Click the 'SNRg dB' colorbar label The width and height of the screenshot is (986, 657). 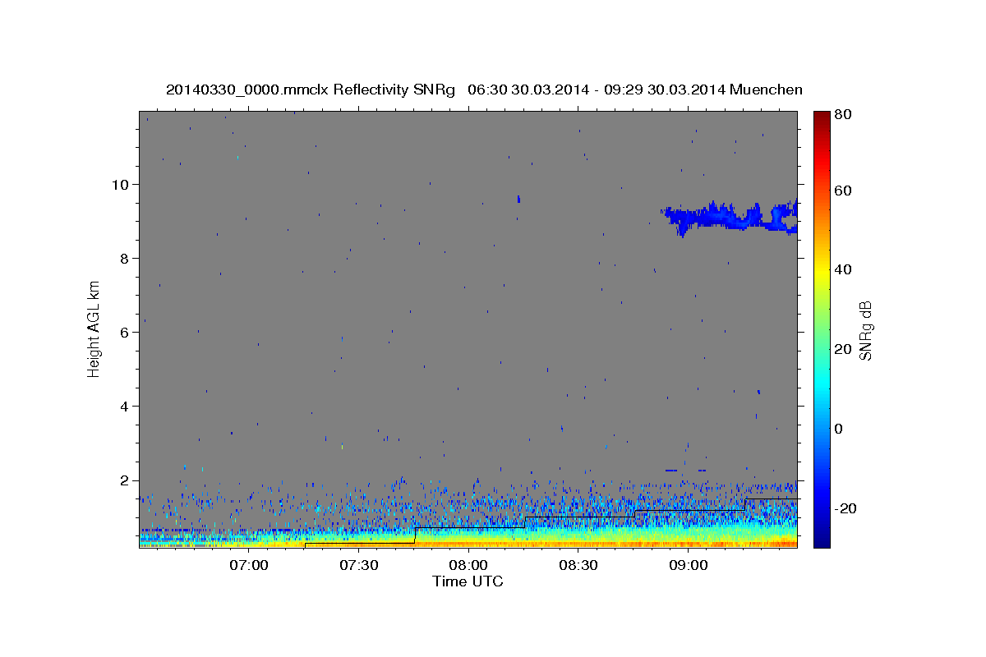[864, 329]
